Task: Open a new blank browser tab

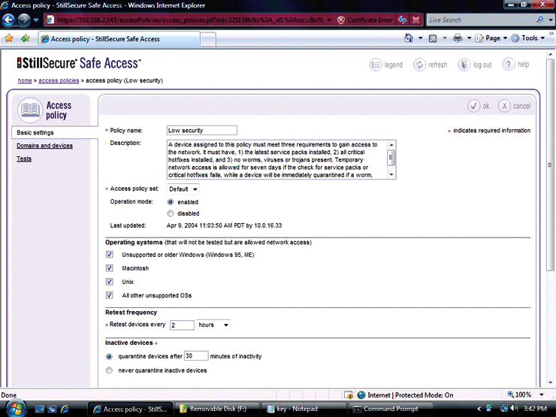Action: 208,39
